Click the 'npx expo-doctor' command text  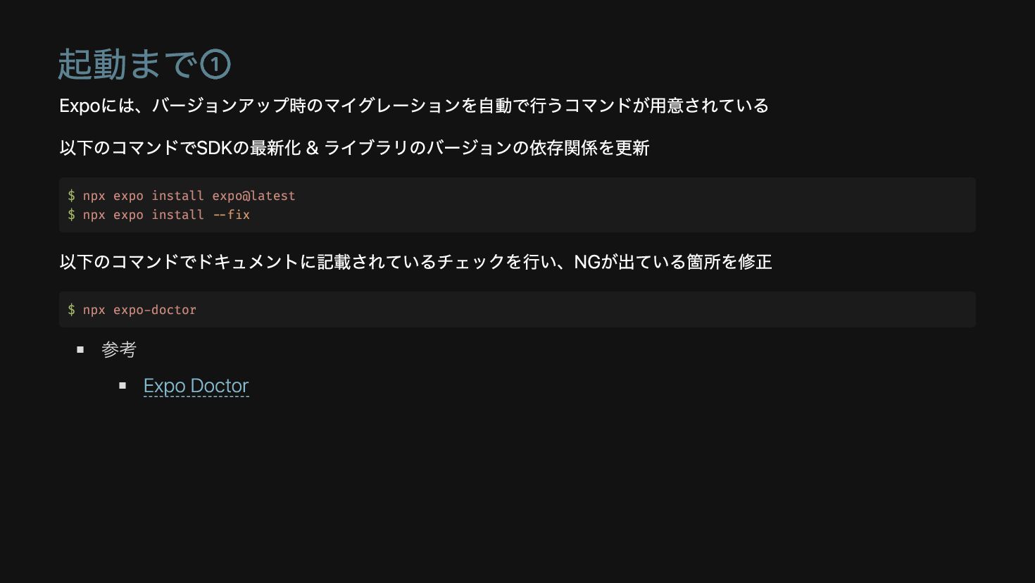point(139,310)
